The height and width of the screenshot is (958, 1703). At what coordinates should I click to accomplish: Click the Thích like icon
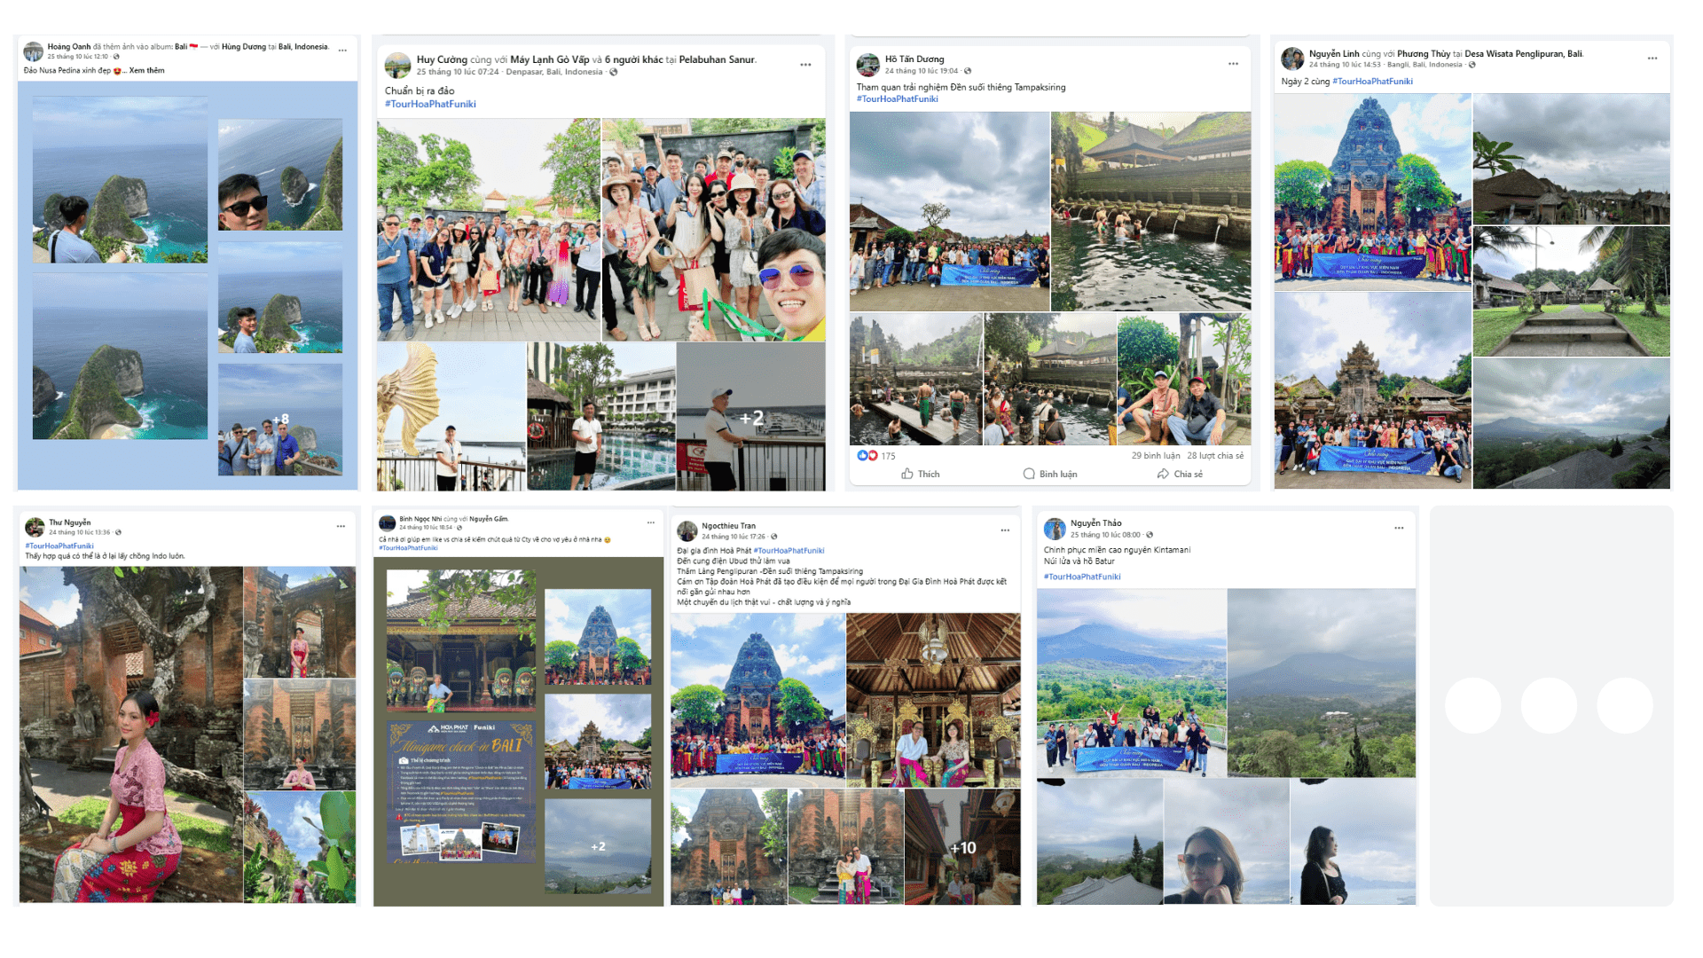tap(907, 474)
